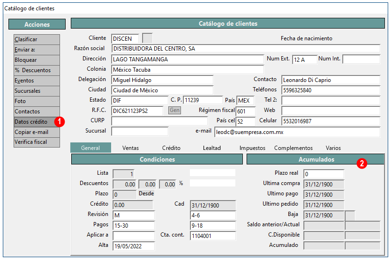Image resolution: width=391 pixels, height=260 pixels.
Task: Click the empty Num Int. field
Action: click(x=361, y=59)
